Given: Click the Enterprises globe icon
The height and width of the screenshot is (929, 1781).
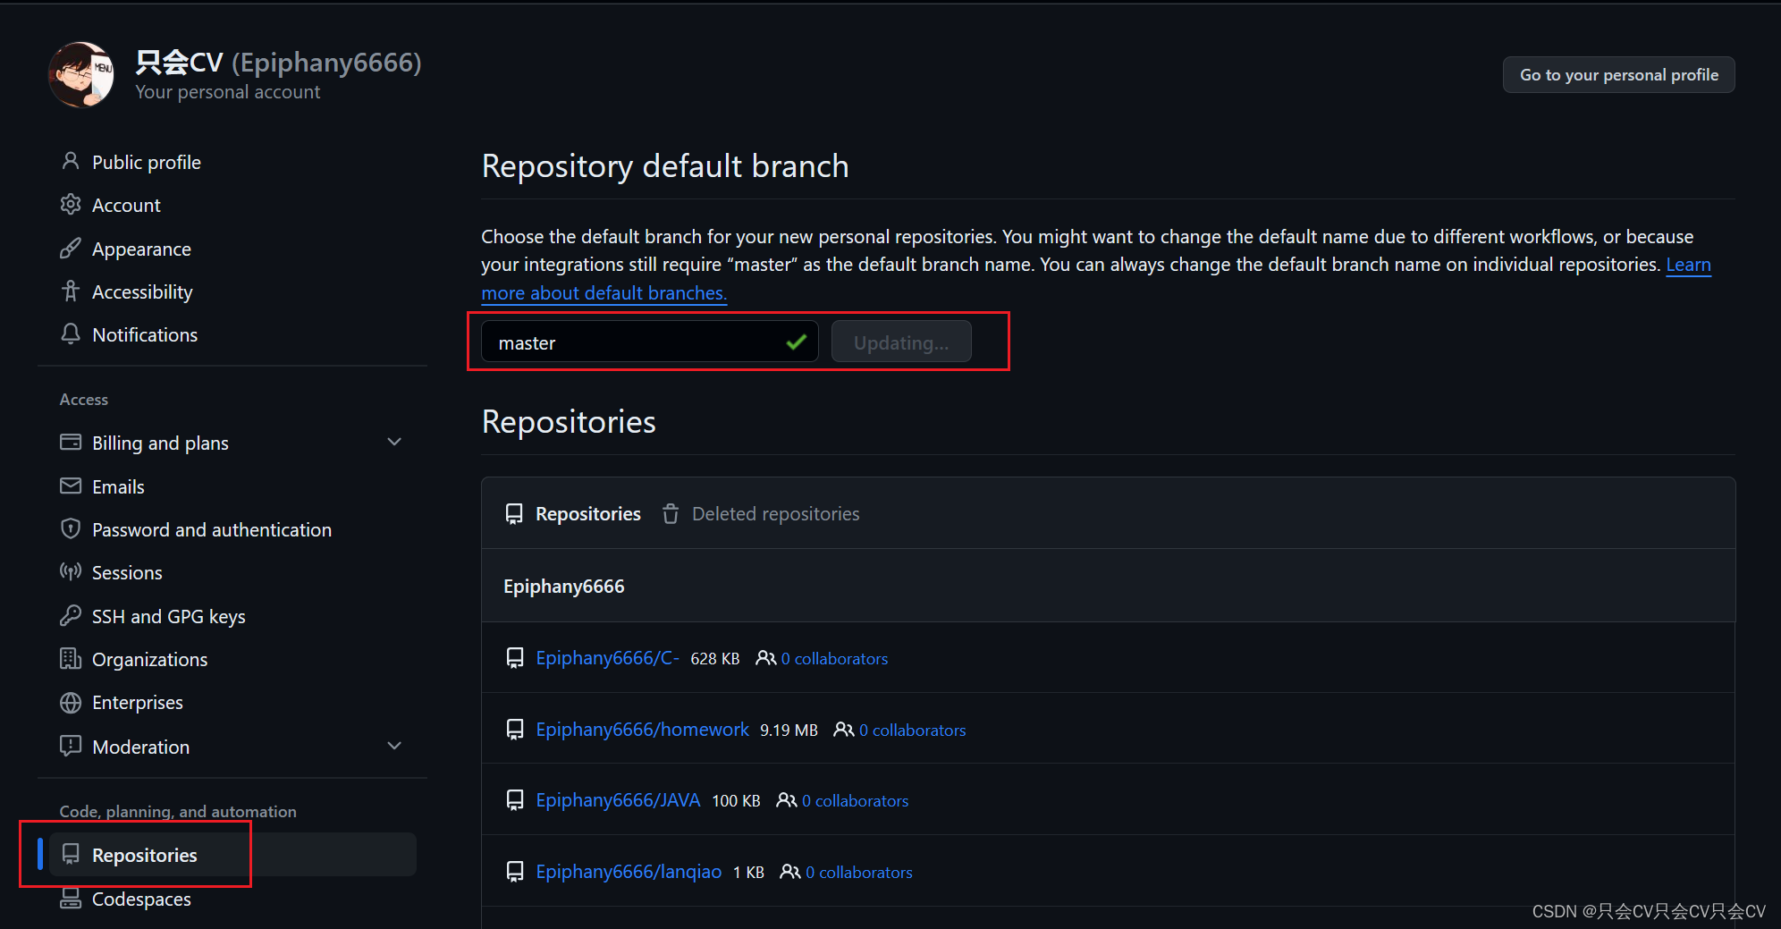Looking at the screenshot, I should tap(71, 703).
